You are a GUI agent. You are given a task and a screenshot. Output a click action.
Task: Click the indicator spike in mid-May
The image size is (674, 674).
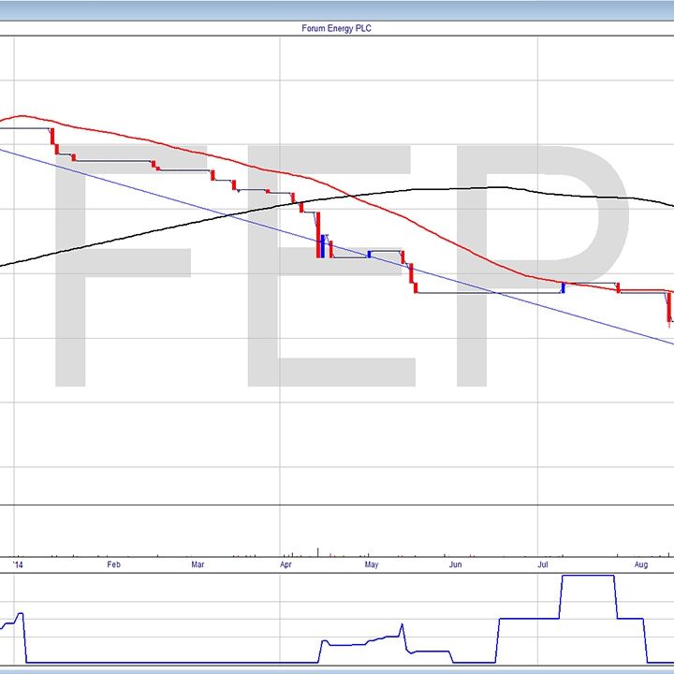(x=402, y=624)
